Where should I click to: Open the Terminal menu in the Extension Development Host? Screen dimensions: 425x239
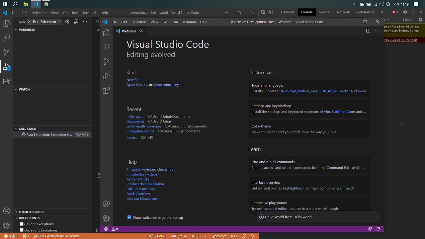[x=189, y=22]
